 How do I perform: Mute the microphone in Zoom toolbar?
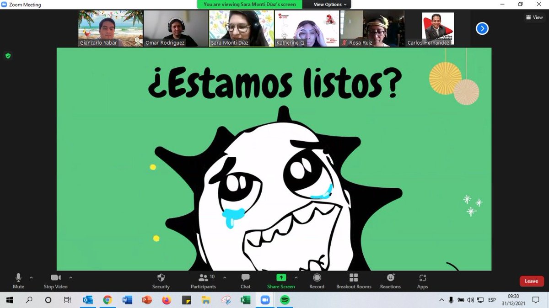18,281
